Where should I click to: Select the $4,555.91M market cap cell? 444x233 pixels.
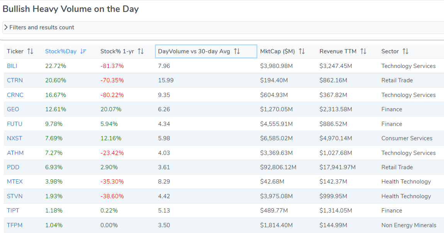click(x=276, y=124)
